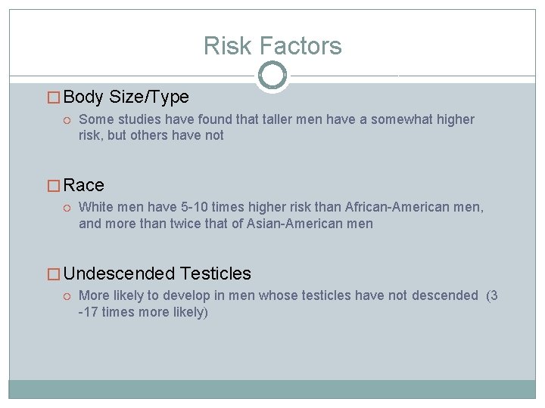545x408 pixels.
Task: Click the line mentioning African-American men
Action: tap(281, 207)
